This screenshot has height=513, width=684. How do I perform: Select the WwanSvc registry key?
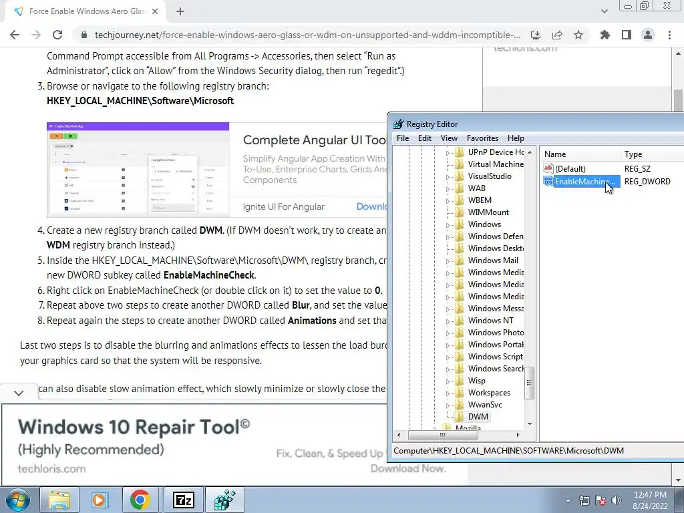point(485,405)
